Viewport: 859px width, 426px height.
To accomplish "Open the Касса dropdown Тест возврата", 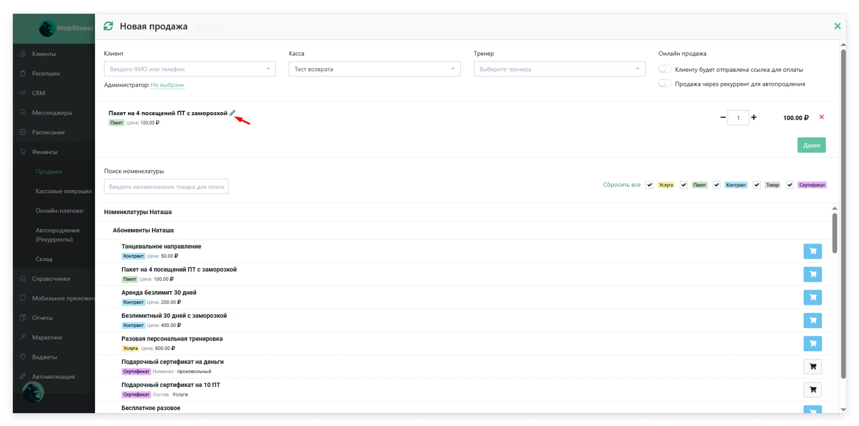I will tap(375, 69).
